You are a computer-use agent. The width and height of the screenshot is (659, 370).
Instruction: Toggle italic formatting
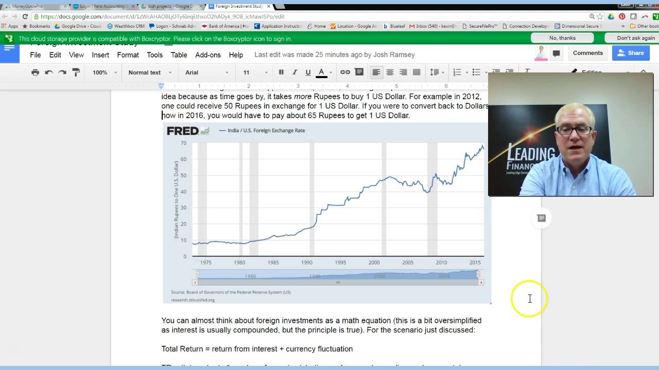pyautogui.click(x=294, y=72)
